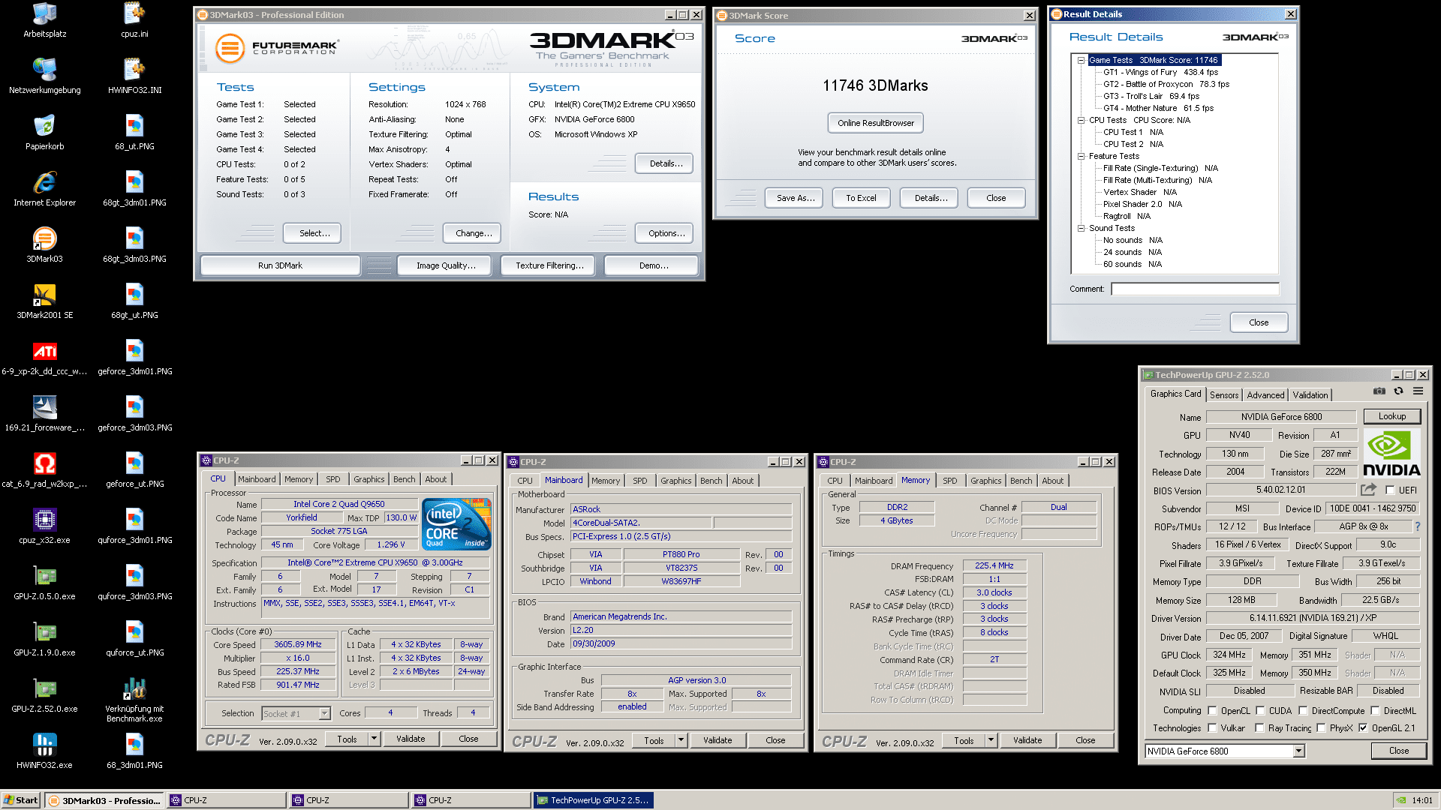Select the HWiNFO32.exe desktop icon
This screenshot has height=810, width=1441.
click(x=45, y=751)
